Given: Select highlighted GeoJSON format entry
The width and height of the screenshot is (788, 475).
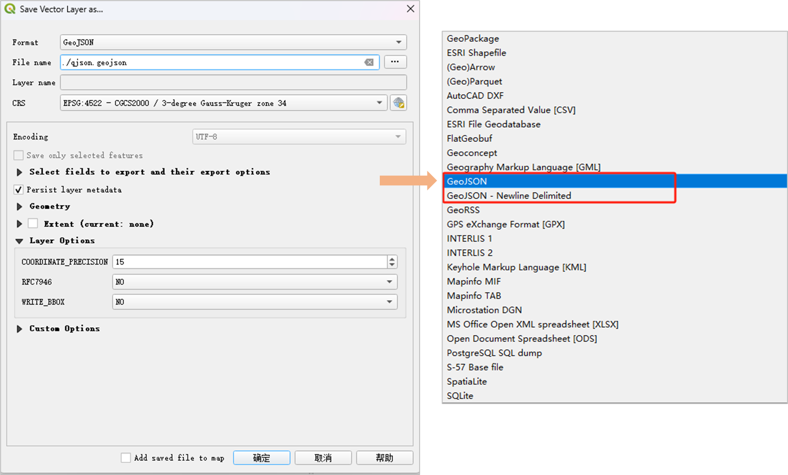Looking at the screenshot, I should pos(615,181).
